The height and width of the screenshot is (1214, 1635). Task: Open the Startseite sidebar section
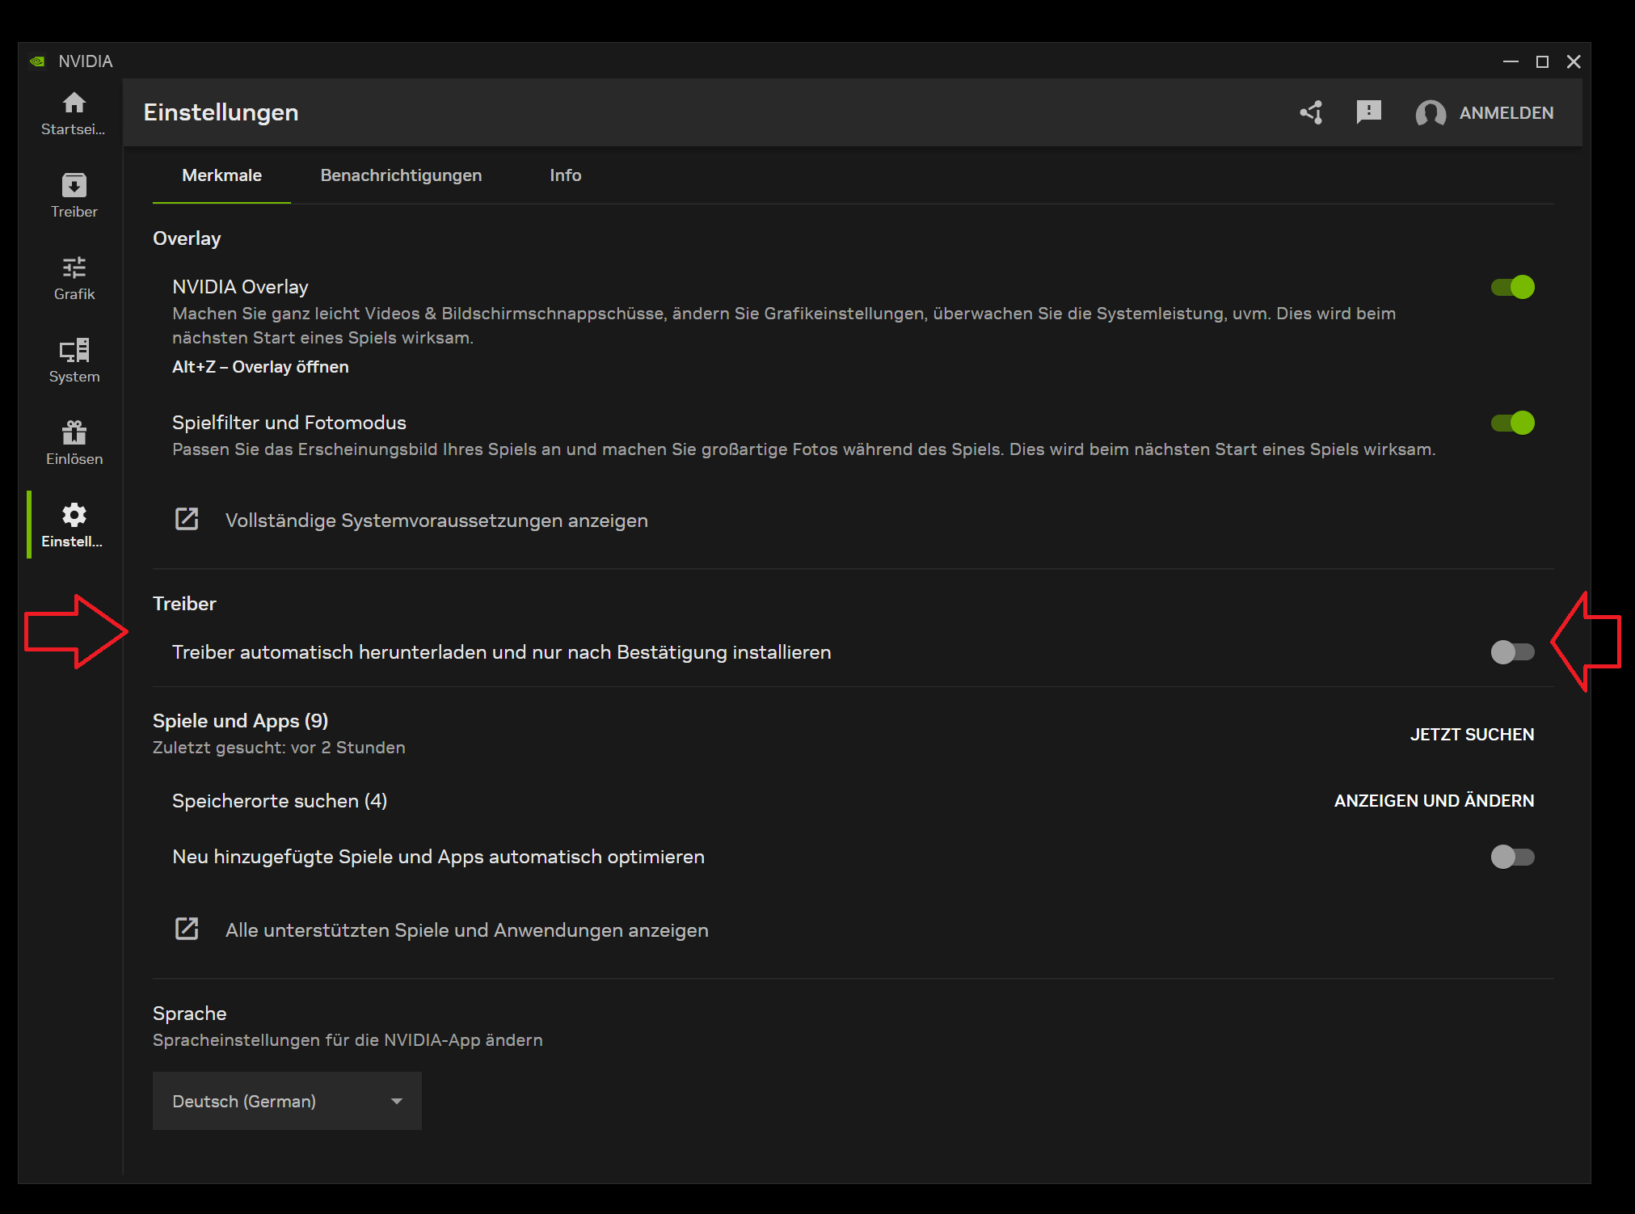(x=74, y=113)
